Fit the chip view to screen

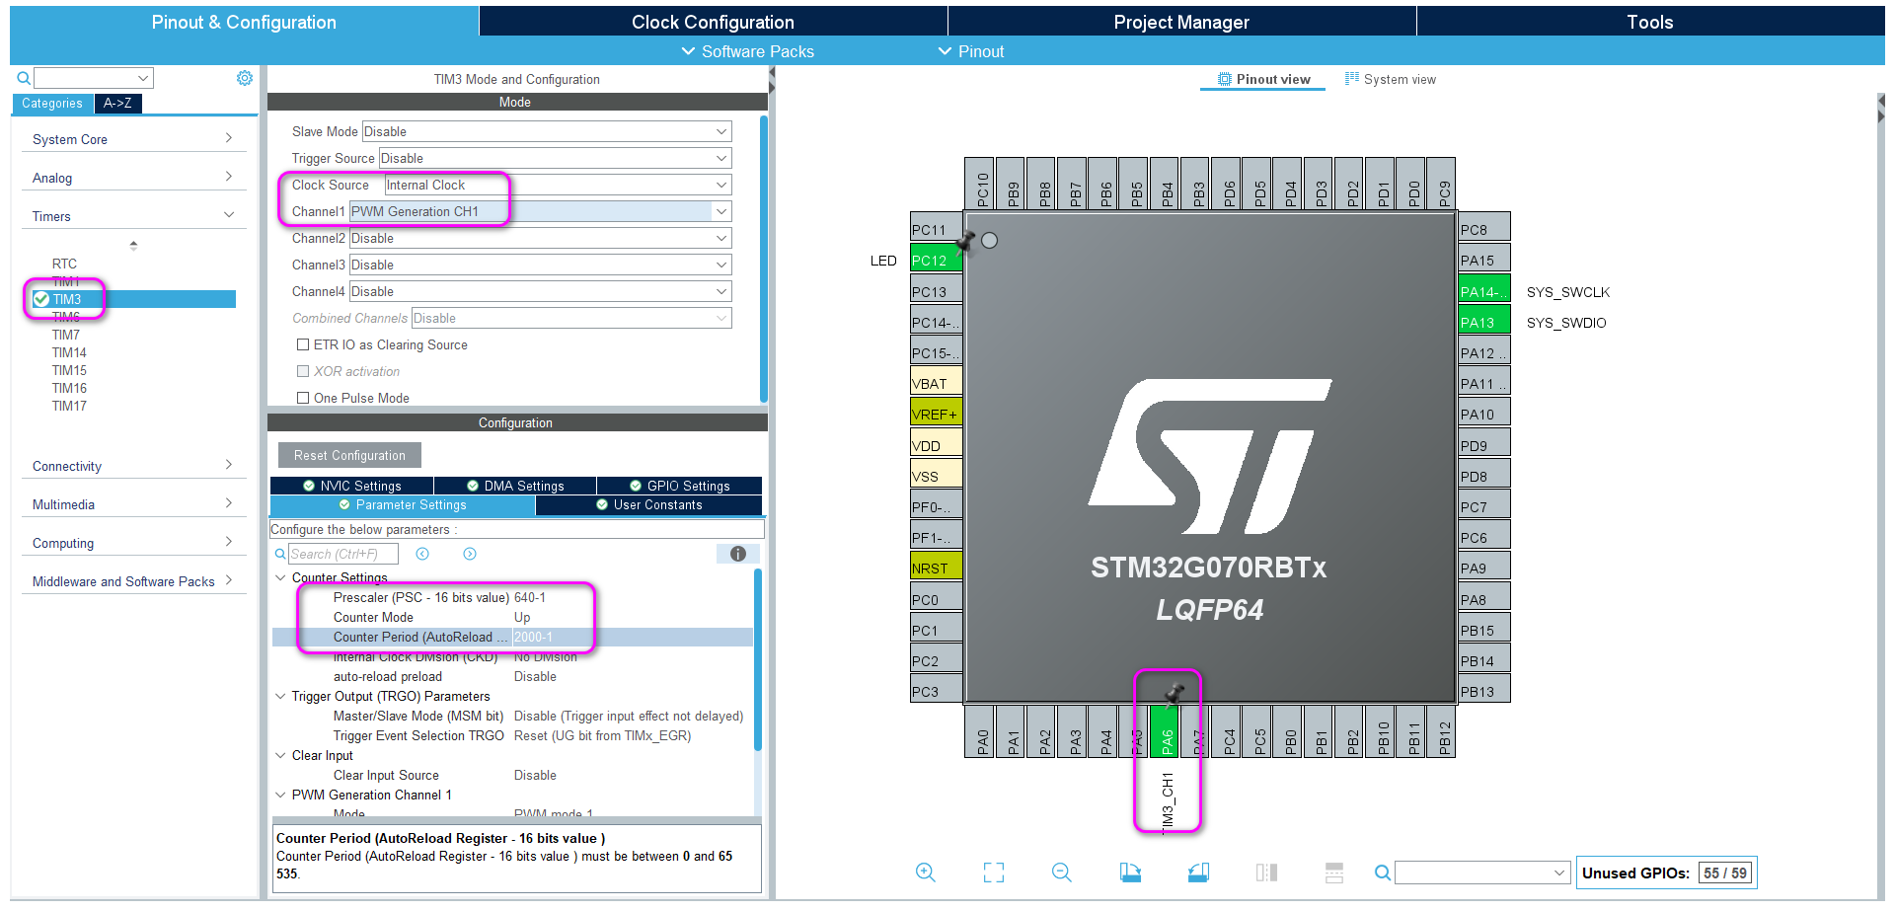click(x=993, y=873)
